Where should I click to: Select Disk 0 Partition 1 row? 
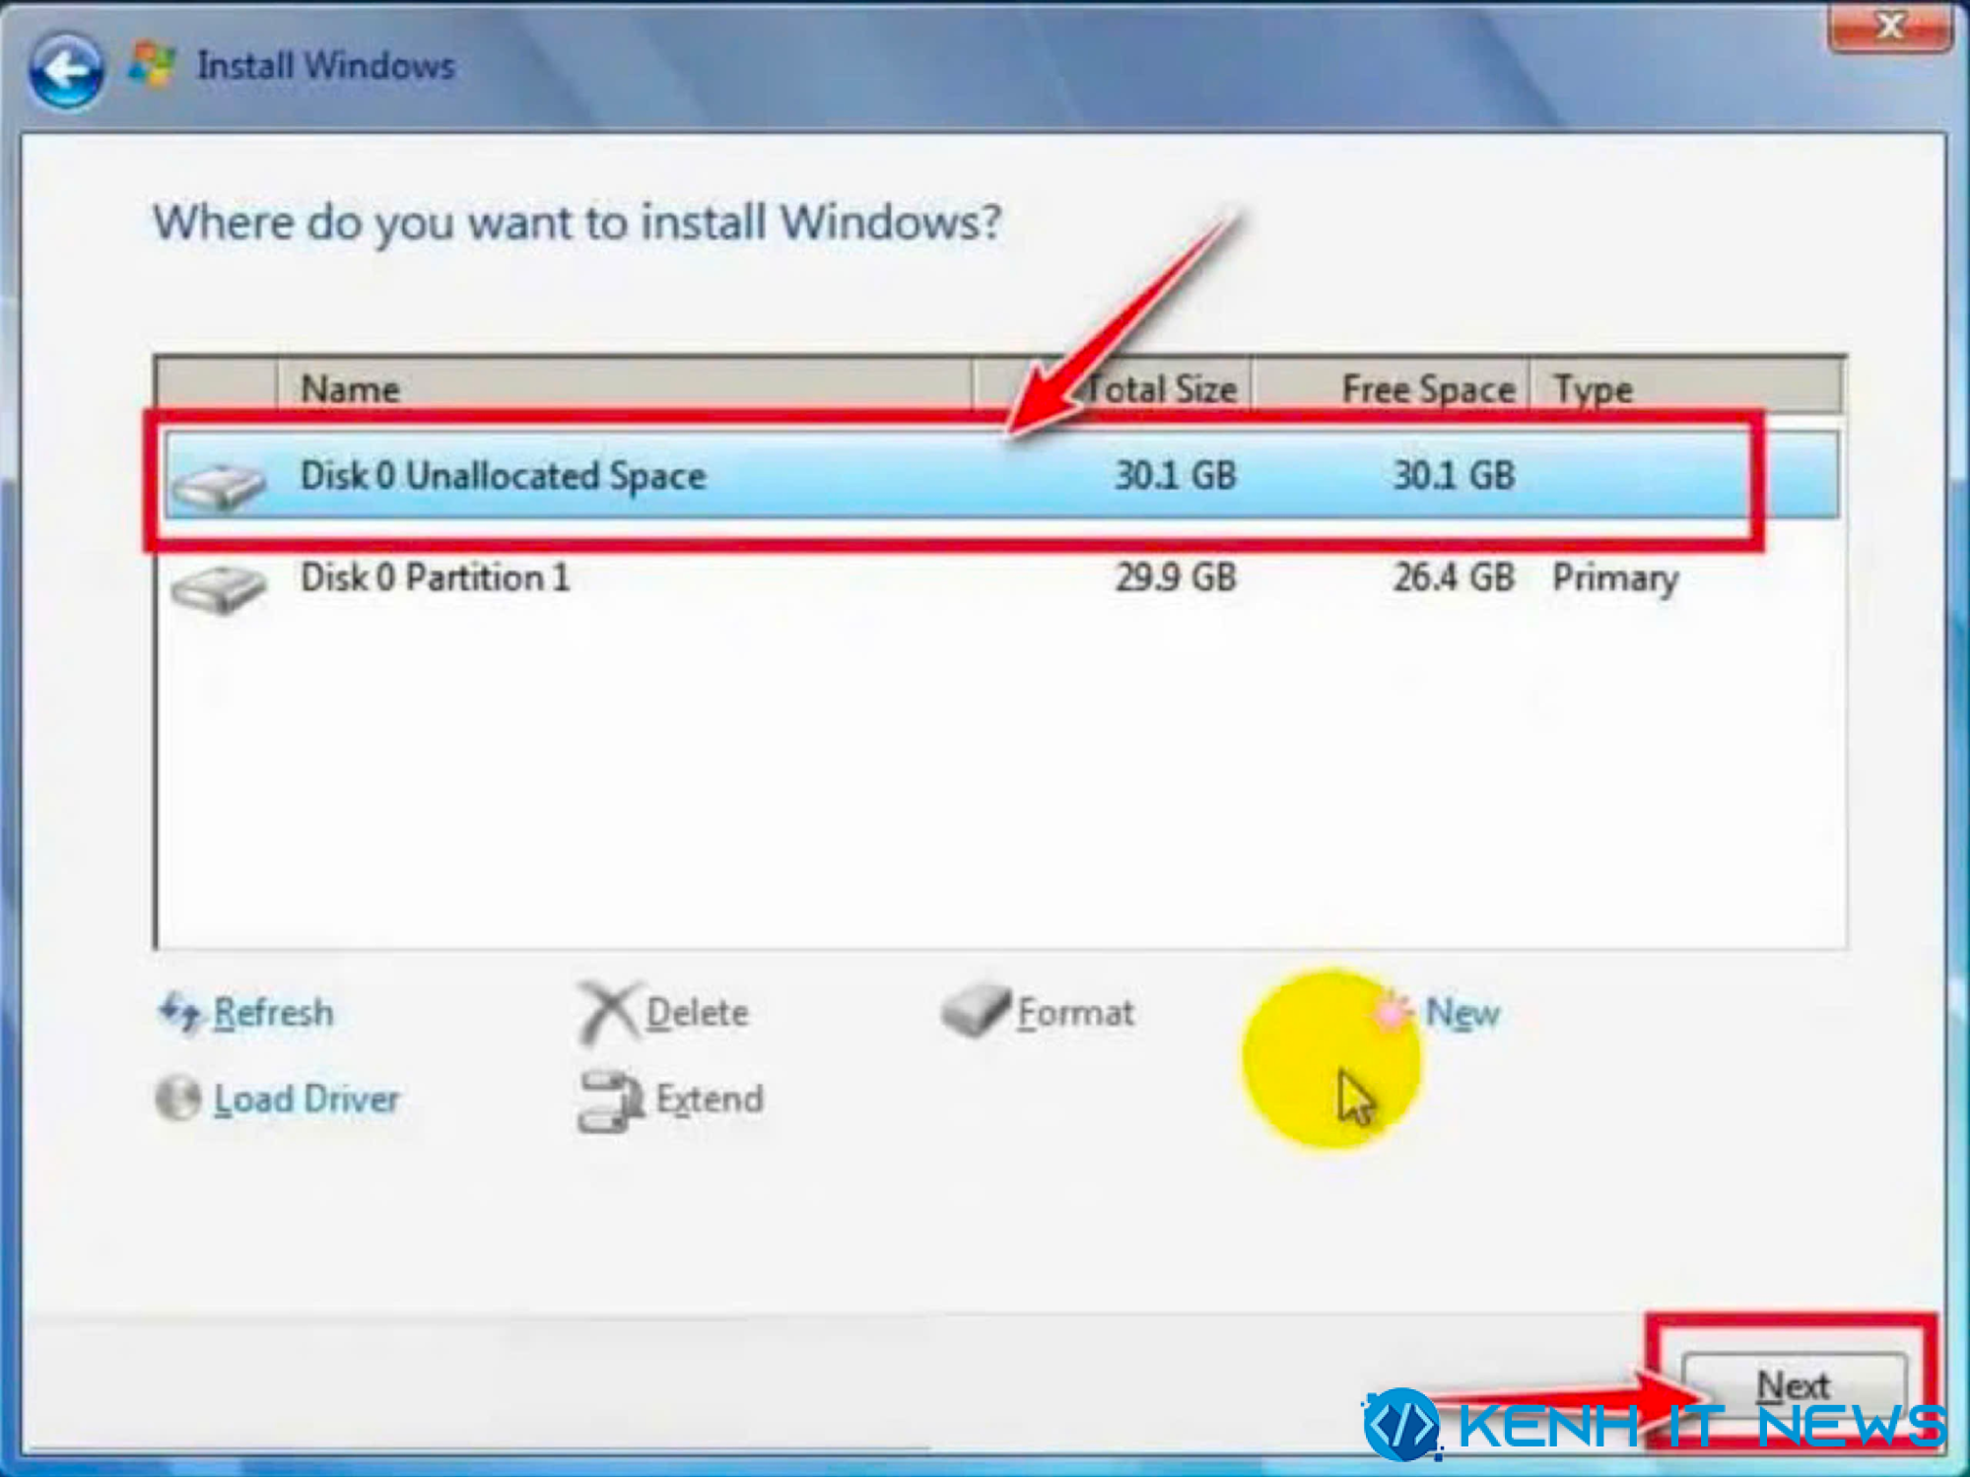[x=1001, y=578]
